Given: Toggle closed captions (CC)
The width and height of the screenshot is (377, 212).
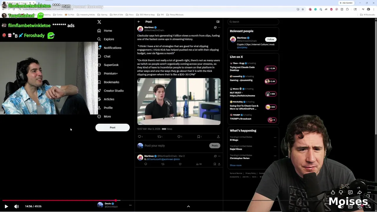Looking at the screenshot, I should tap(350, 206).
